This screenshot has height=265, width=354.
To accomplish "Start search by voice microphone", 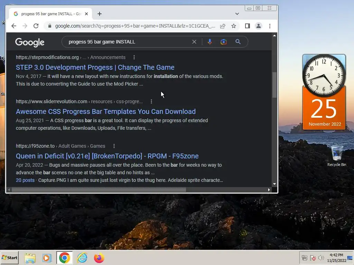I will click(210, 42).
